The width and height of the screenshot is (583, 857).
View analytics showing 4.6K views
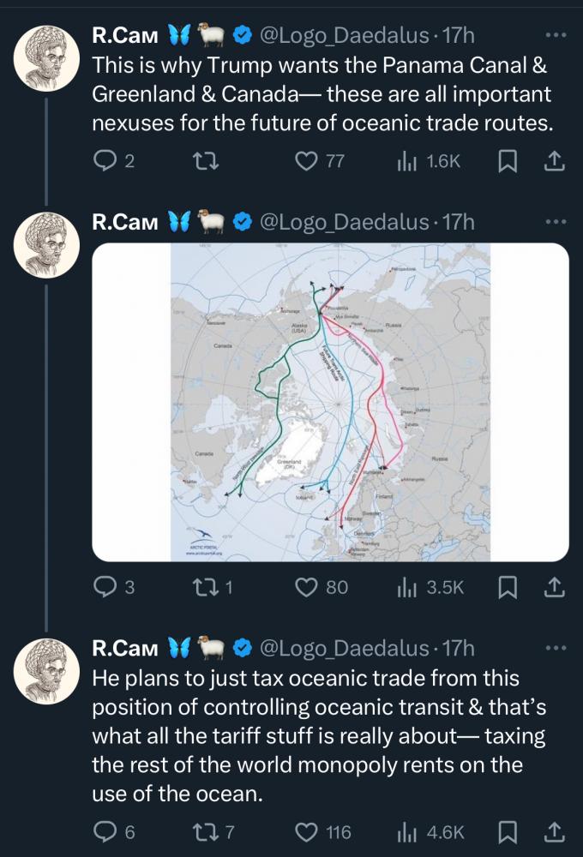430,832
